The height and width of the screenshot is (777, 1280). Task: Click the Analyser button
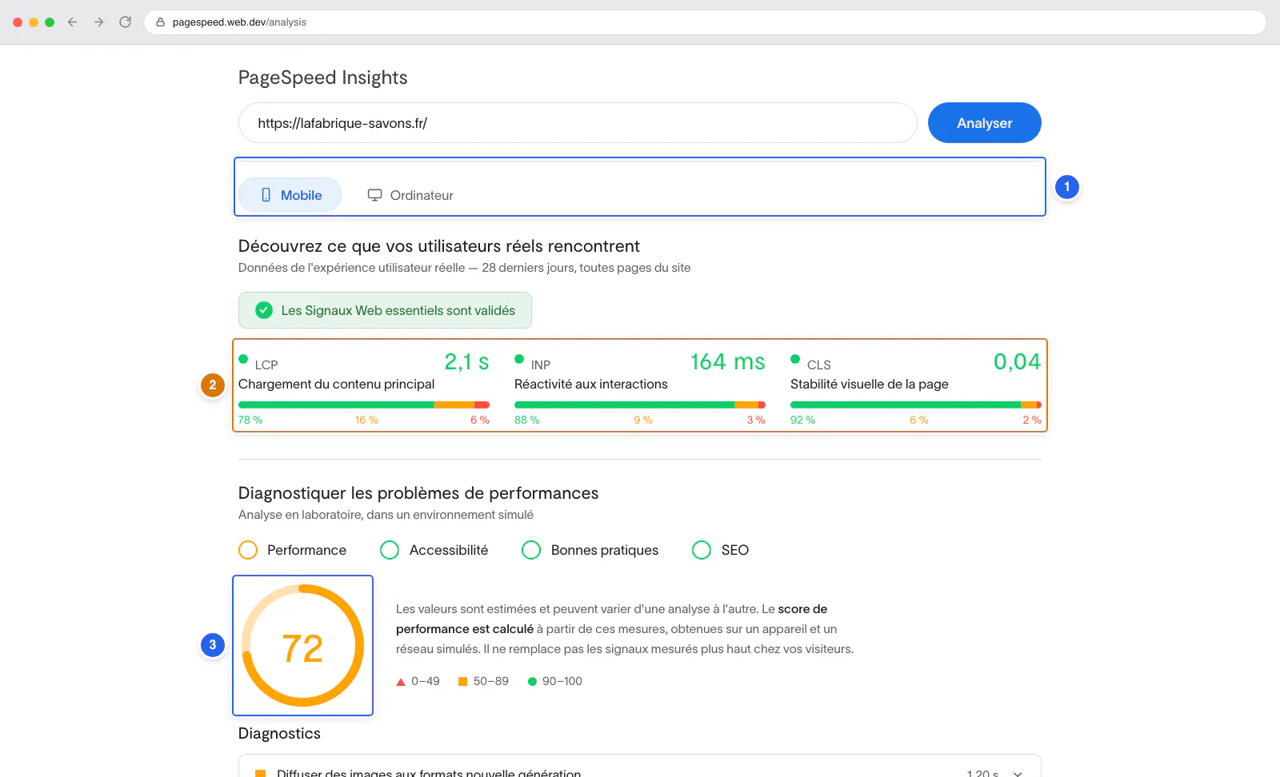tap(985, 123)
